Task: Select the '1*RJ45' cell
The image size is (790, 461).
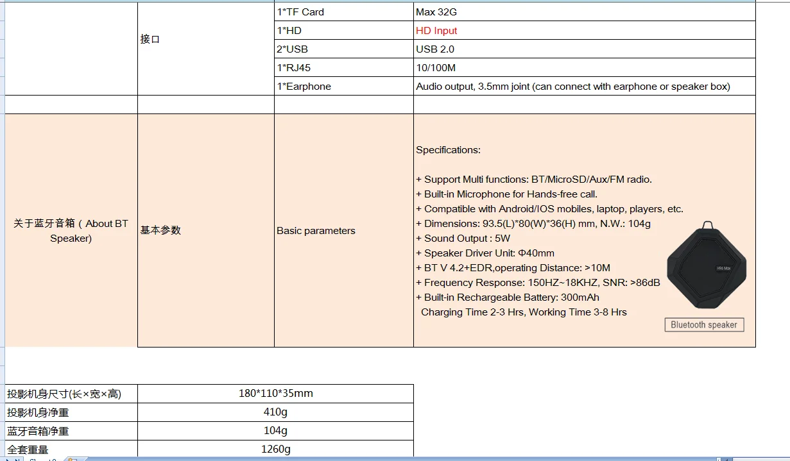Action: [x=344, y=68]
